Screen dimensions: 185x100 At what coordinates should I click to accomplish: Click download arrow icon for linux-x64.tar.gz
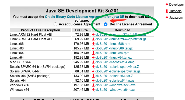coord(93,58)
